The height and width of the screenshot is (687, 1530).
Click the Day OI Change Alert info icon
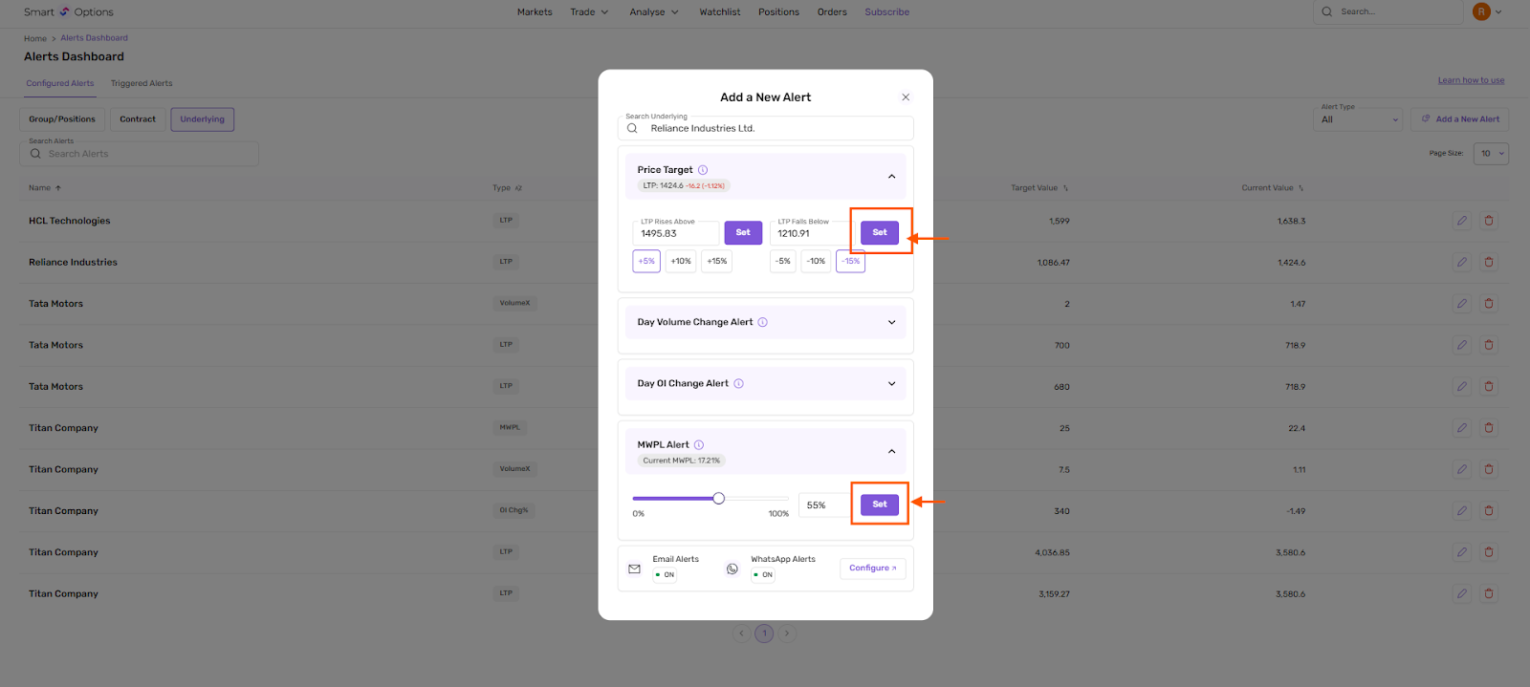pyautogui.click(x=738, y=383)
